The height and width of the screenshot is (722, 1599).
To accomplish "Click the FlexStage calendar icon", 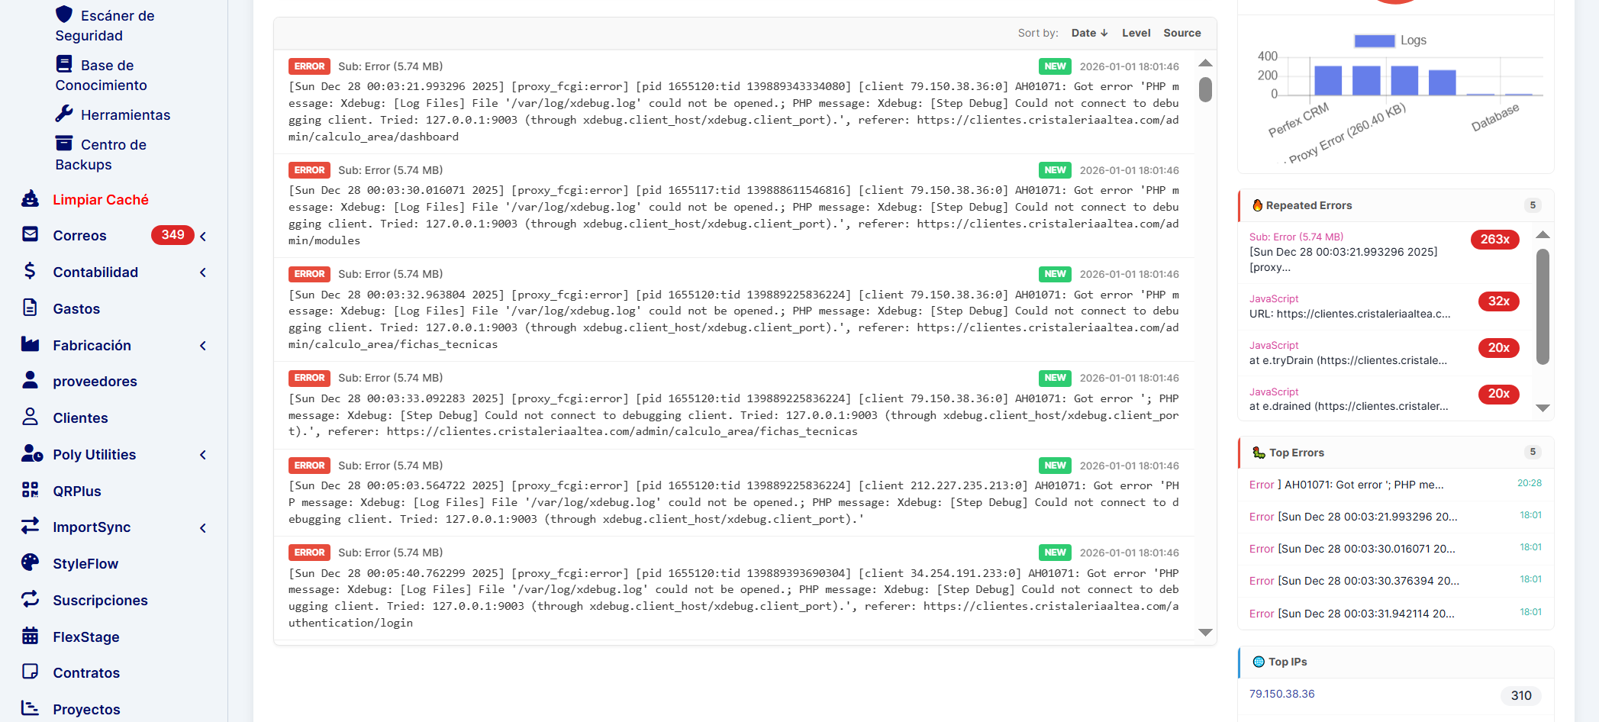I will [31, 636].
